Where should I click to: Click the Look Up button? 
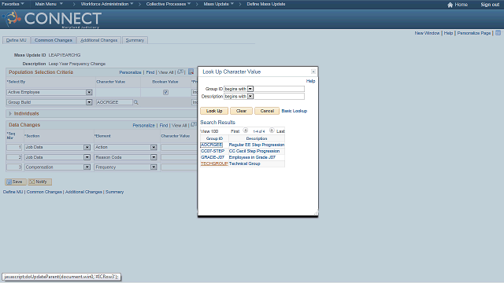(x=214, y=111)
